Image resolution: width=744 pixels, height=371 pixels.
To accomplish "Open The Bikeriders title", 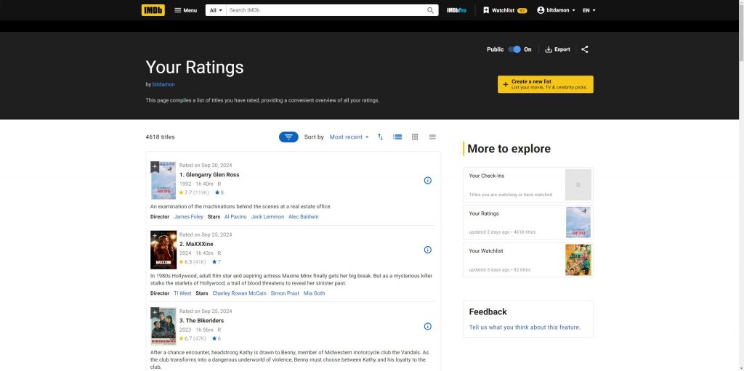I will click(202, 321).
